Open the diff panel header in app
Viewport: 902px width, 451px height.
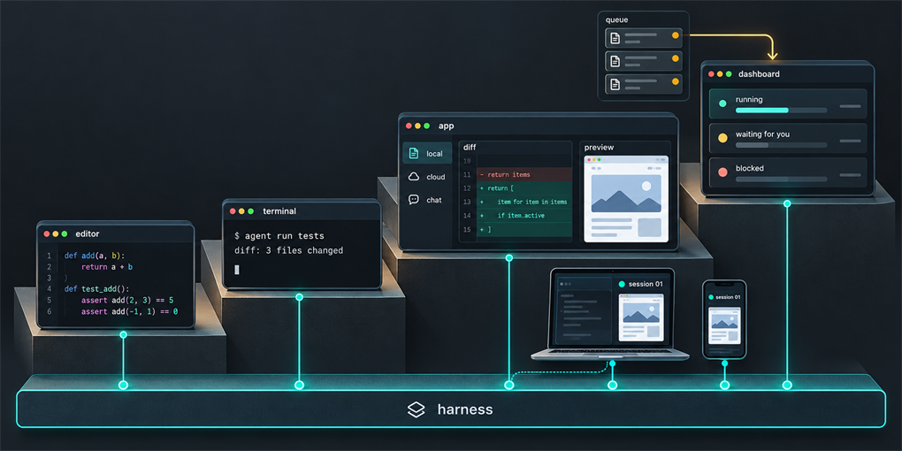pyautogui.click(x=470, y=148)
